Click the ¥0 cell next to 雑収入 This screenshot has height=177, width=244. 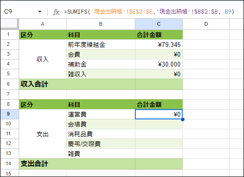tap(159, 74)
